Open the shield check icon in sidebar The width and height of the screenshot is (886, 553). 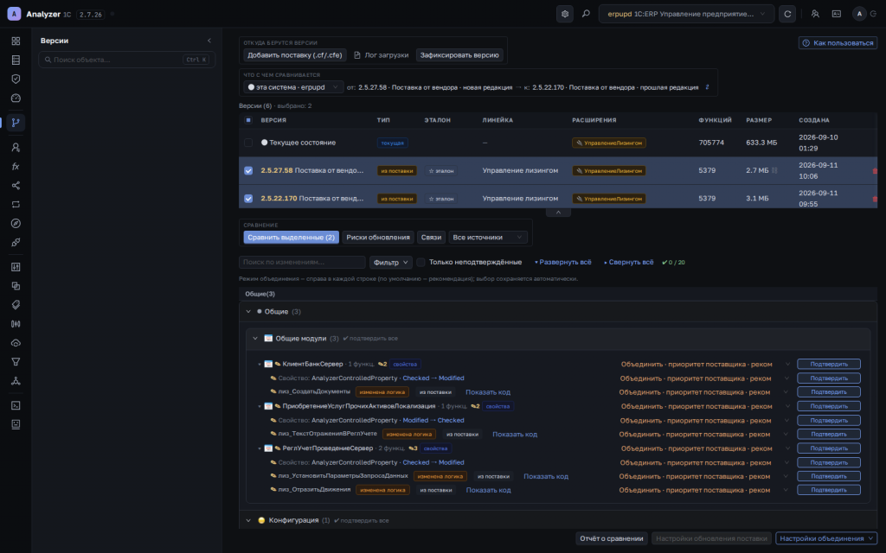coord(16,79)
